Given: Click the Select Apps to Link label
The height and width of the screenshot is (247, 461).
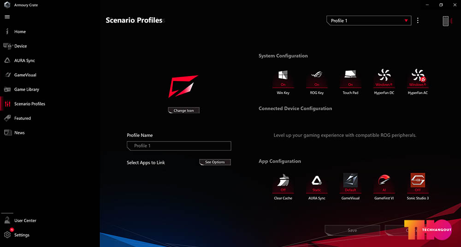Looking at the screenshot, I should click(146, 162).
